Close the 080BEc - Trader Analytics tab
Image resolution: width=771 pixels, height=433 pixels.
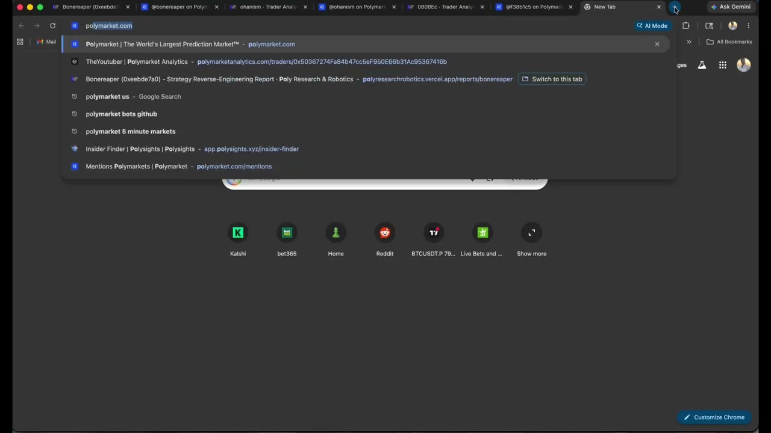coord(482,7)
